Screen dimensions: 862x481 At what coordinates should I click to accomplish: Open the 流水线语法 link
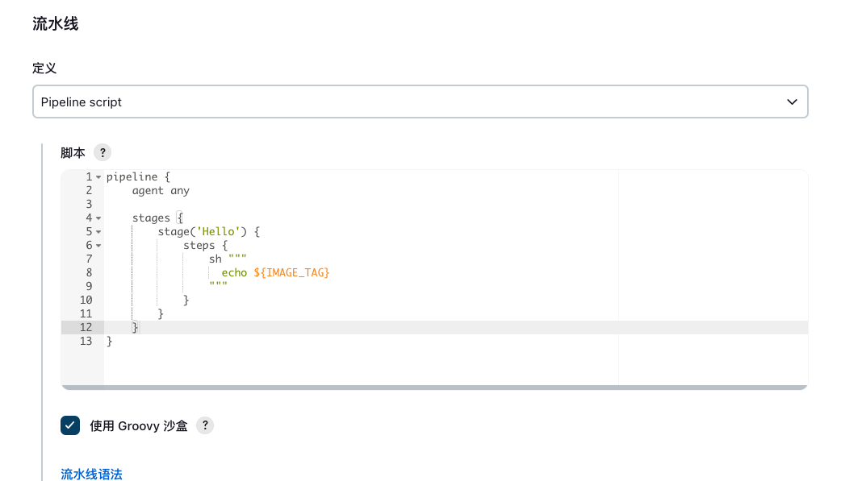pyautogui.click(x=91, y=474)
